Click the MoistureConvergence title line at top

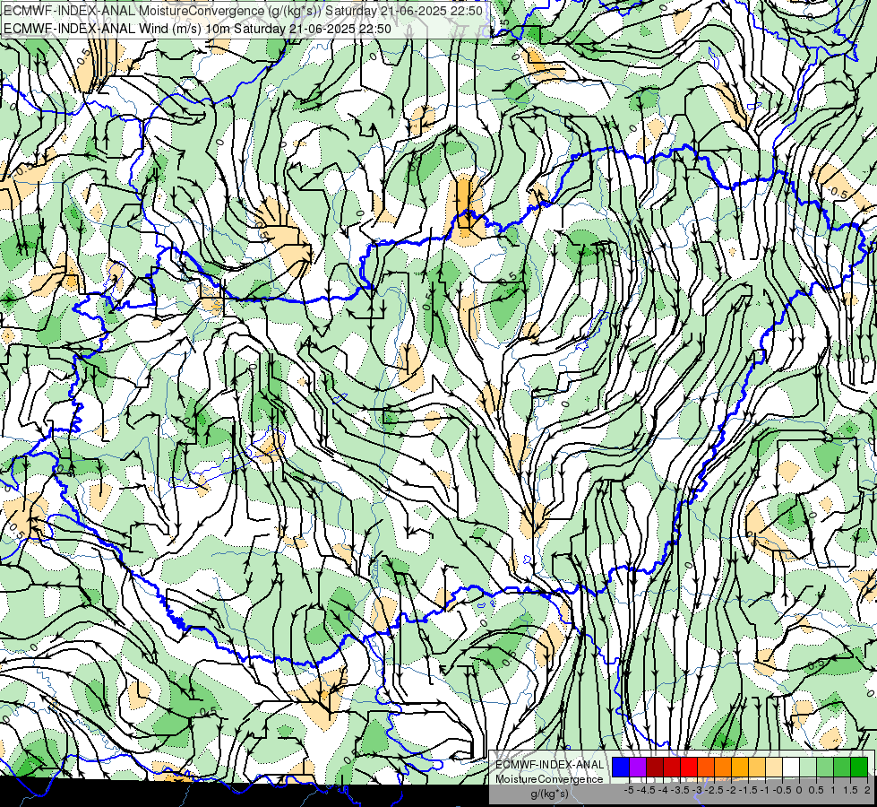tap(244, 11)
